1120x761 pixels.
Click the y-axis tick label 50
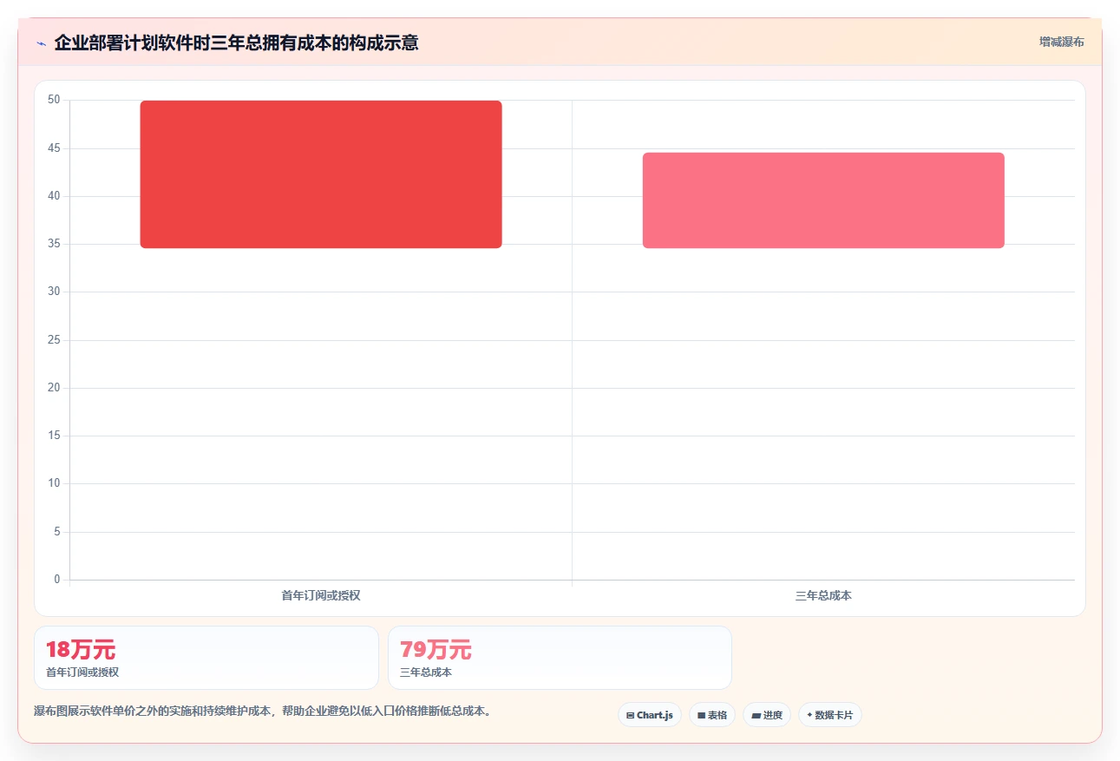coord(54,100)
